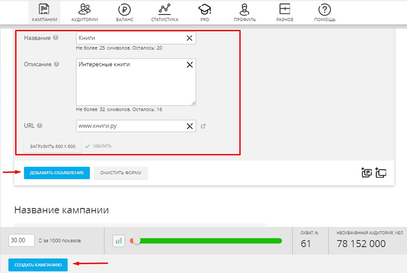Click the green reach slider handle
Screen dimensions: 407x273
click(137, 241)
